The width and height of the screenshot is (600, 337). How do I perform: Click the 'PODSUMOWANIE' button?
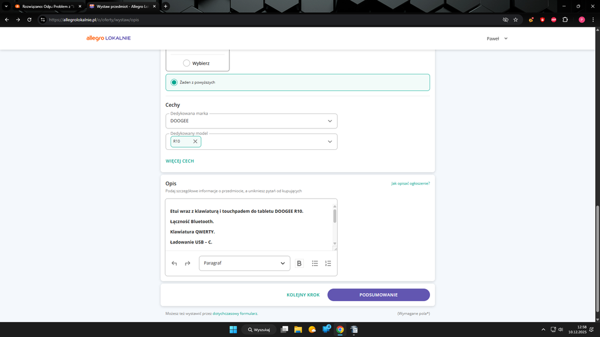378,295
